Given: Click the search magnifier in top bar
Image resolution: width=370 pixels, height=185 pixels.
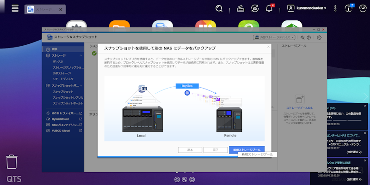Looking at the screenshot, I should (x=219, y=8).
